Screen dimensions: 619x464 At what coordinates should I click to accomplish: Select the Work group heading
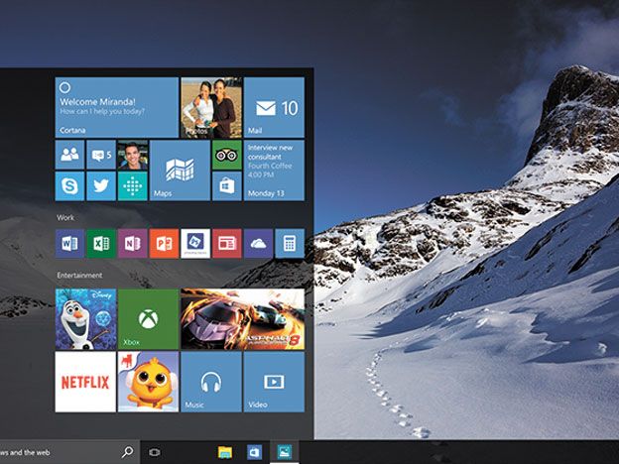(x=65, y=217)
